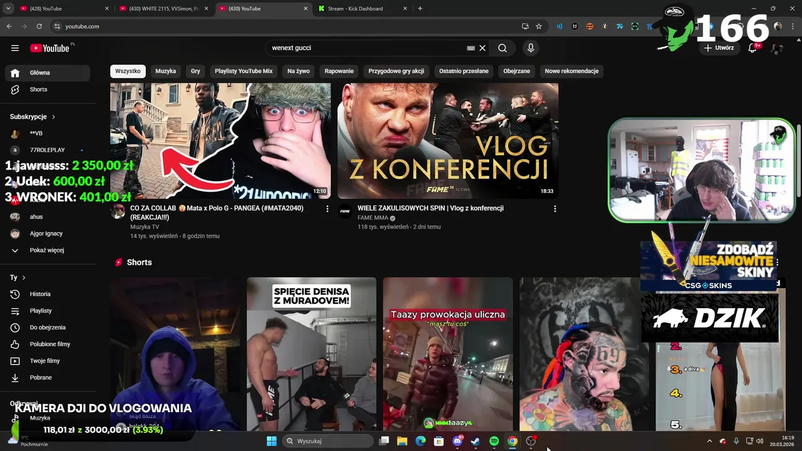Screen dimensions: 802x451
Task: View site information icon in address bar
Action: pyautogui.click(x=57, y=26)
